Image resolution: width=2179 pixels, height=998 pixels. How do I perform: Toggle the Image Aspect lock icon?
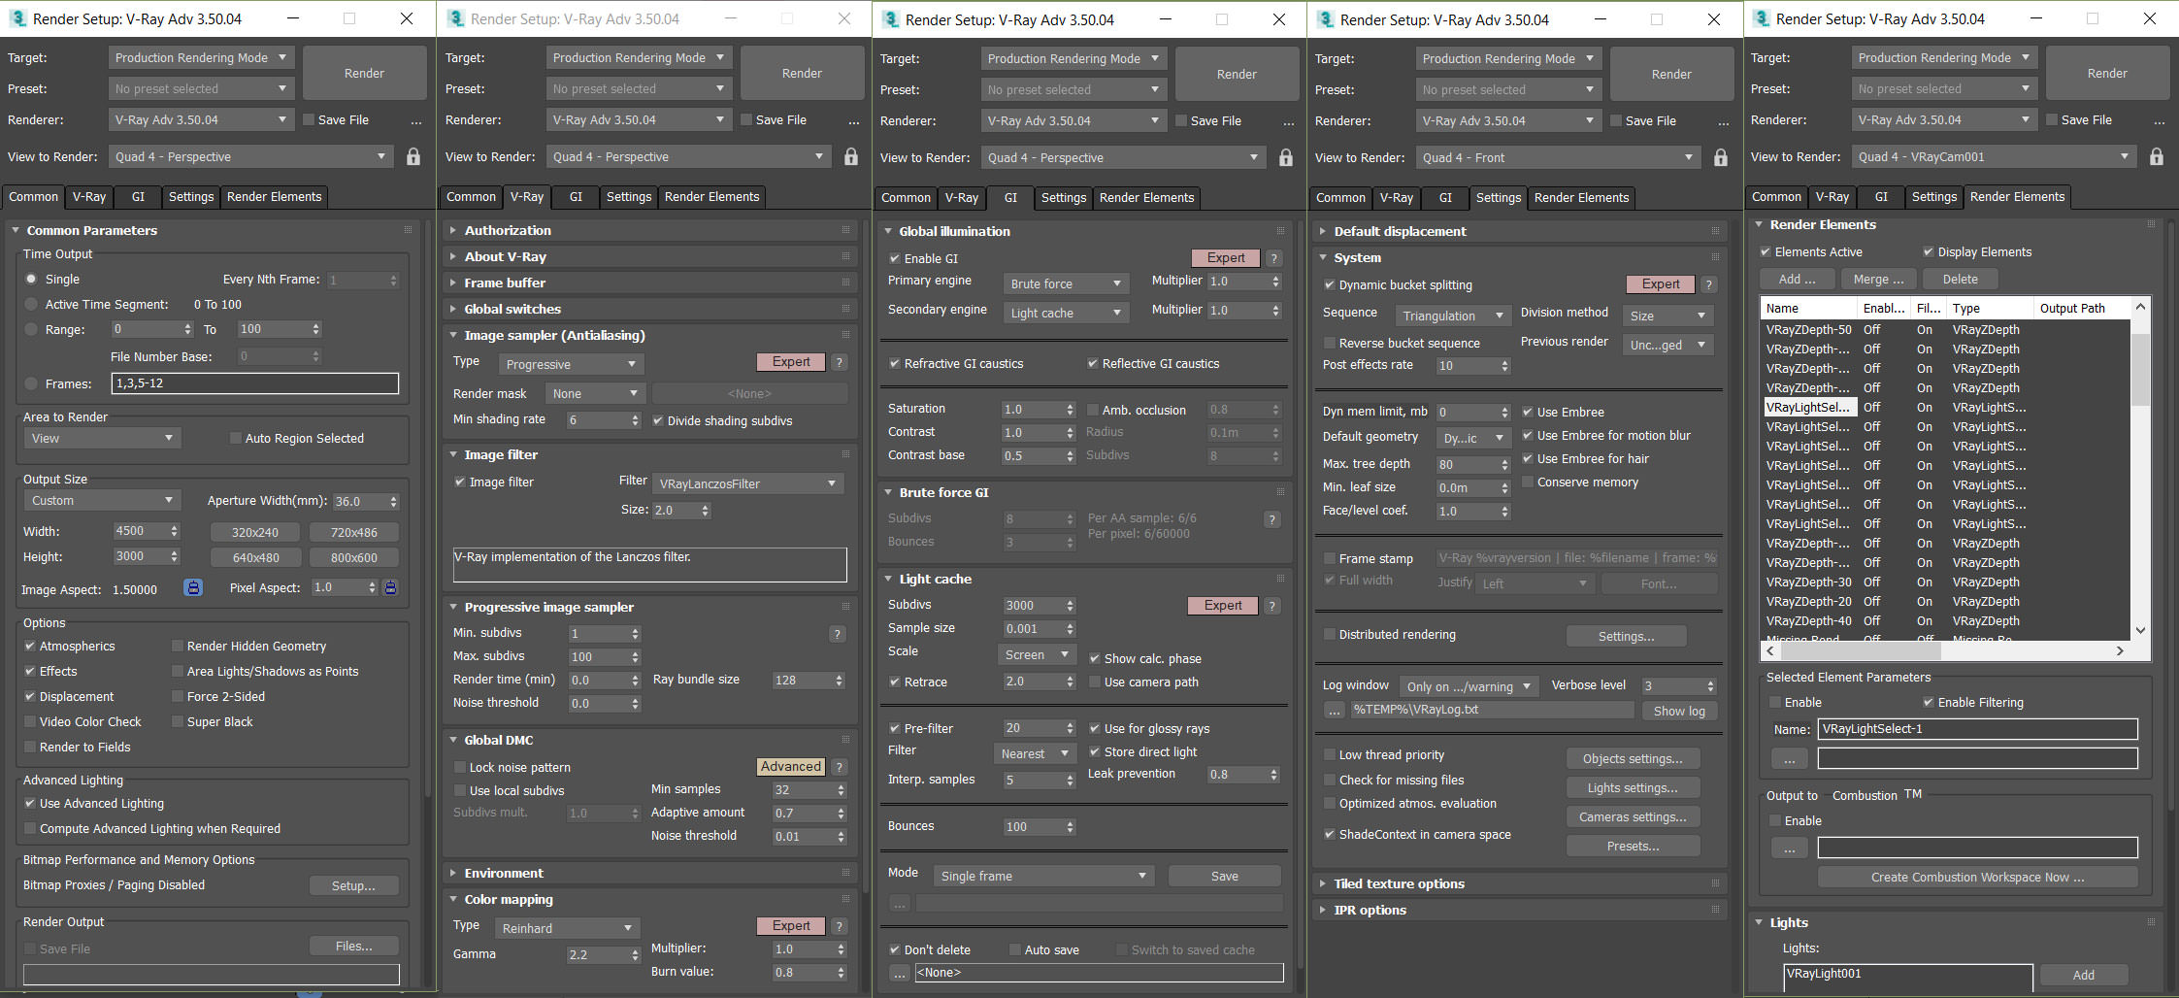[x=193, y=587]
